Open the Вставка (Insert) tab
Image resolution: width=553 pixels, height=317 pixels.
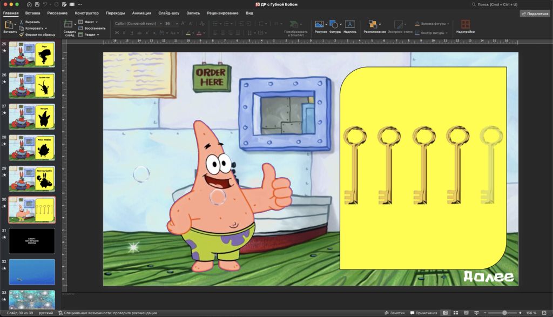coord(33,13)
